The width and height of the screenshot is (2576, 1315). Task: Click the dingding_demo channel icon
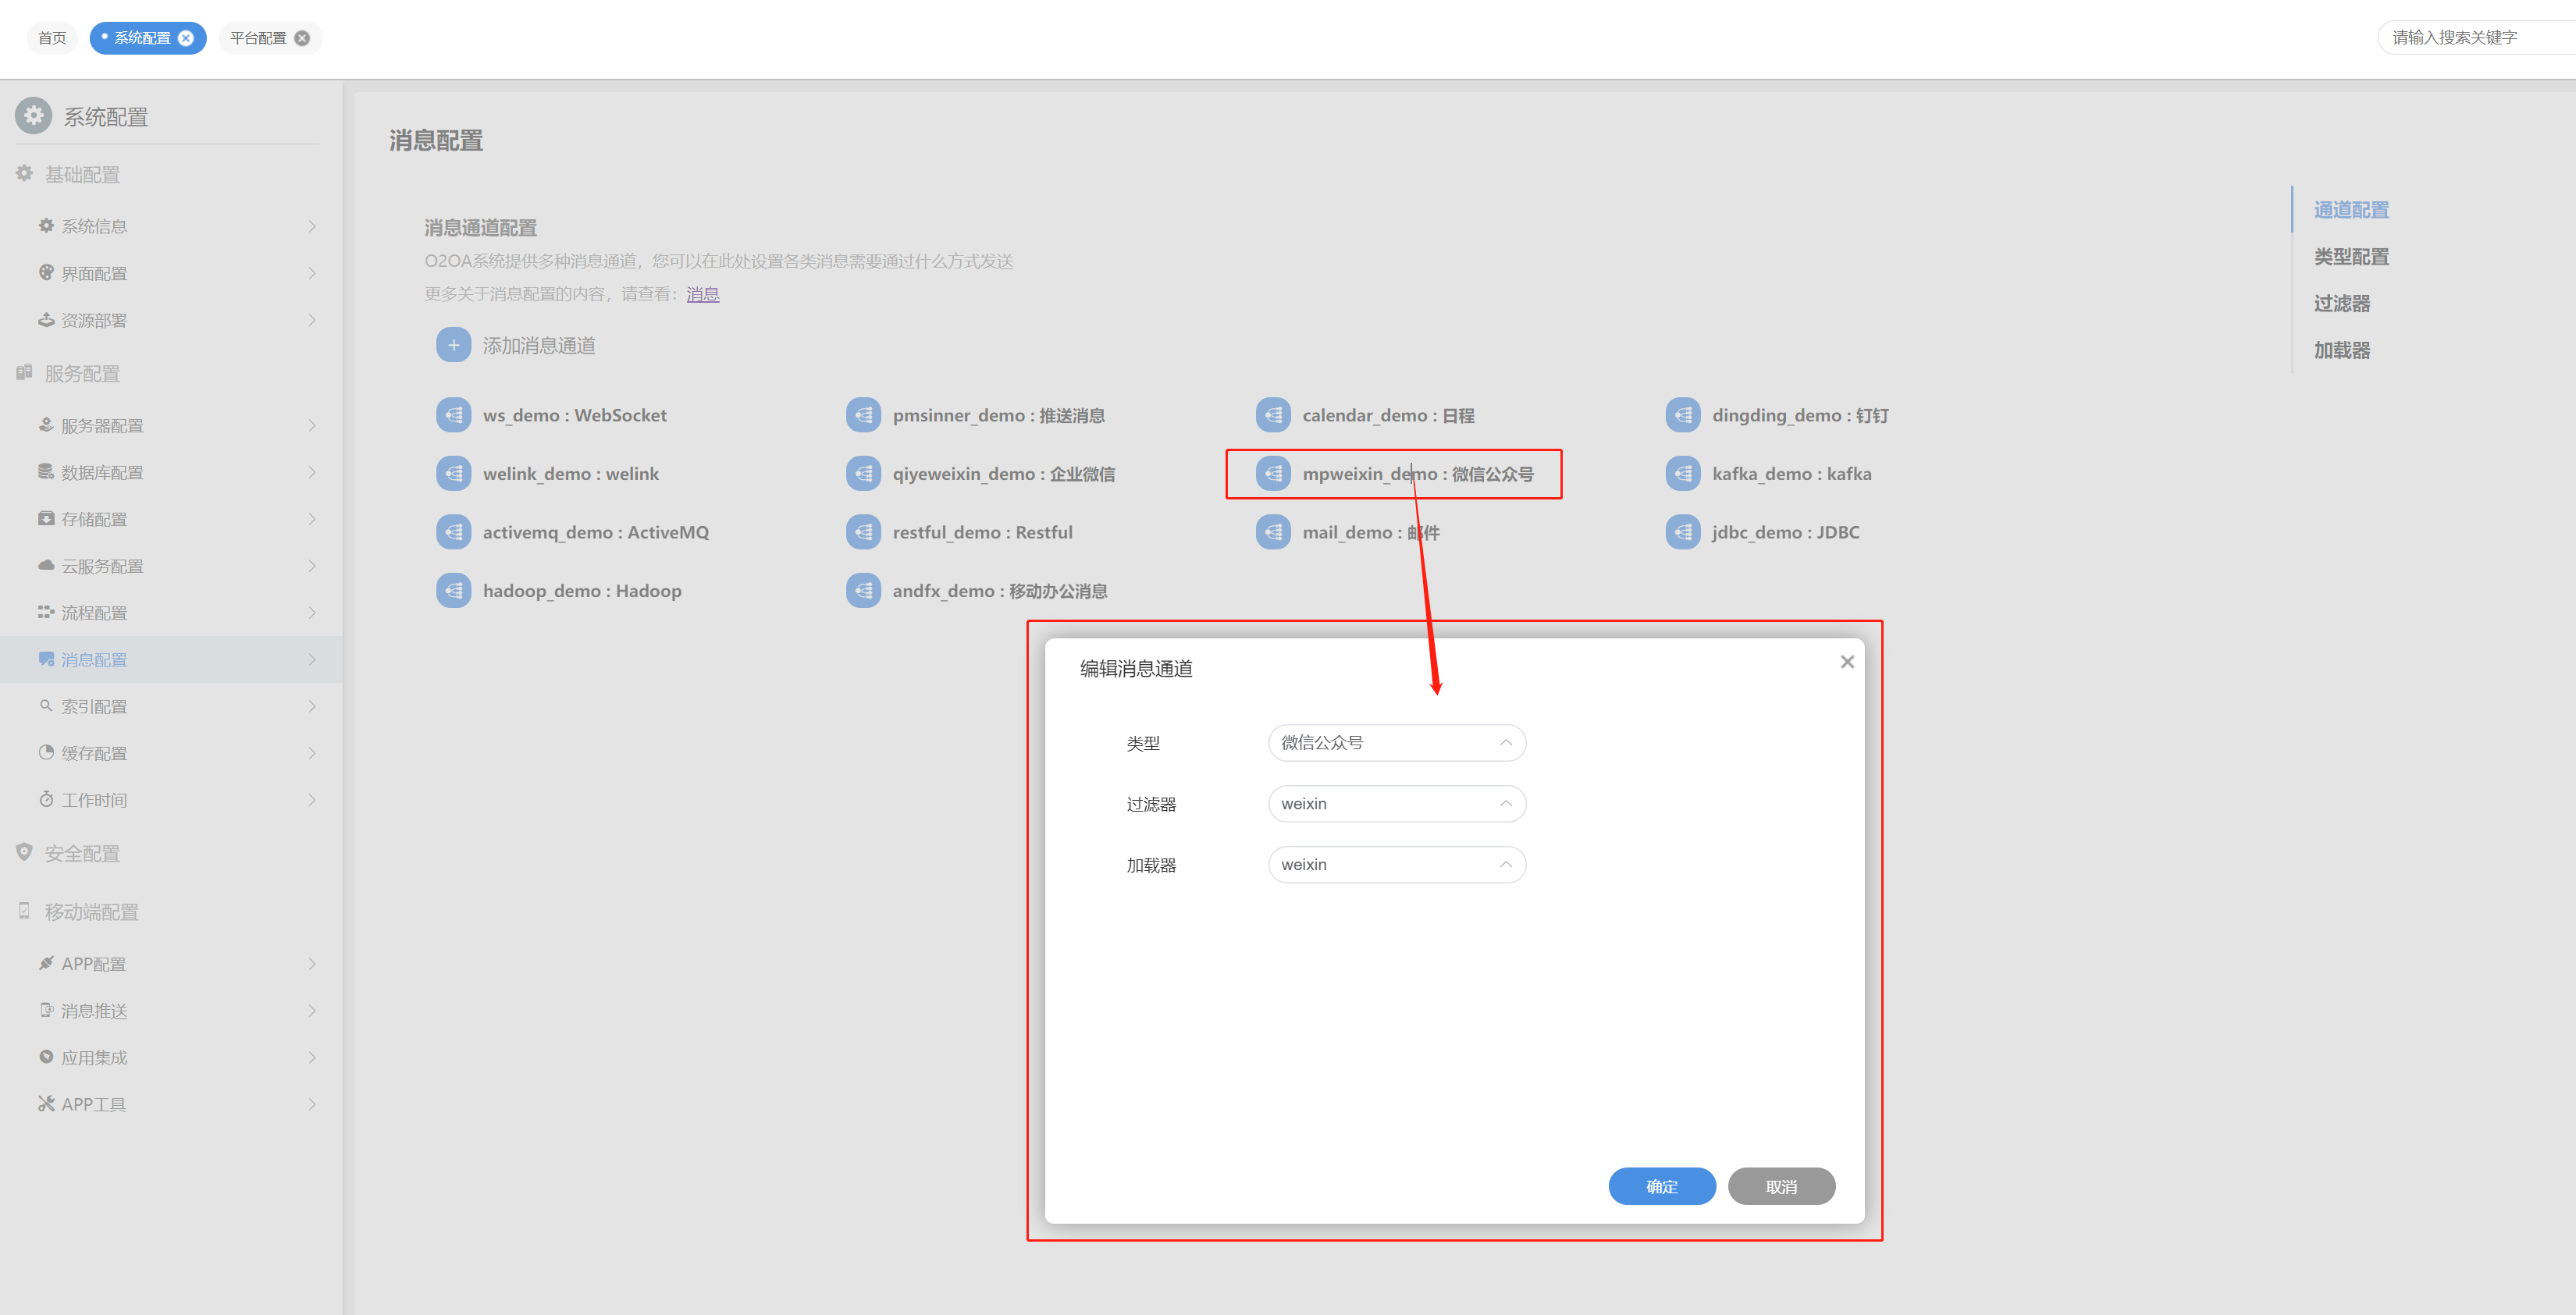coord(1682,415)
